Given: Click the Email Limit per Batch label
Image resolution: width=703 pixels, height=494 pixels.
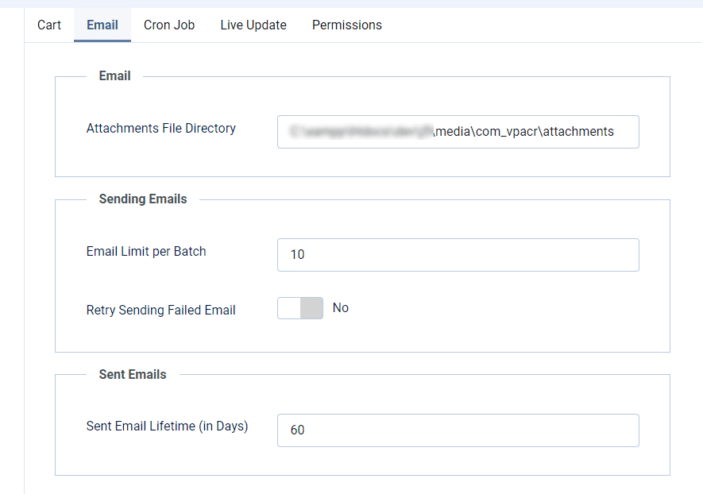Looking at the screenshot, I should coord(146,252).
